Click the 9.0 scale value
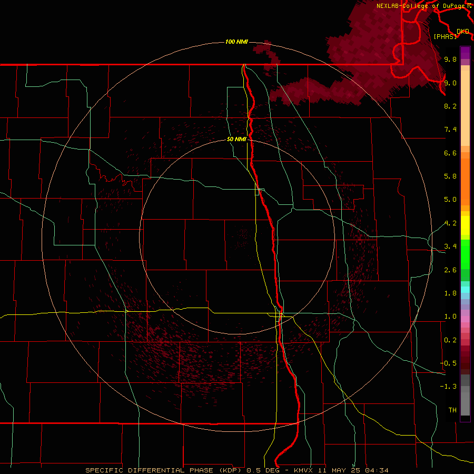Viewport: 474px width, 474px height. tap(450, 83)
